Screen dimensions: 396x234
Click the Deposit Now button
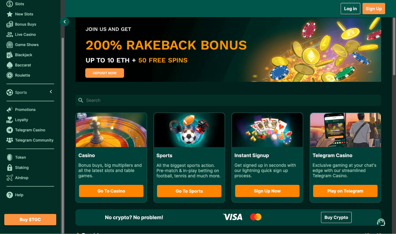point(105,73)
